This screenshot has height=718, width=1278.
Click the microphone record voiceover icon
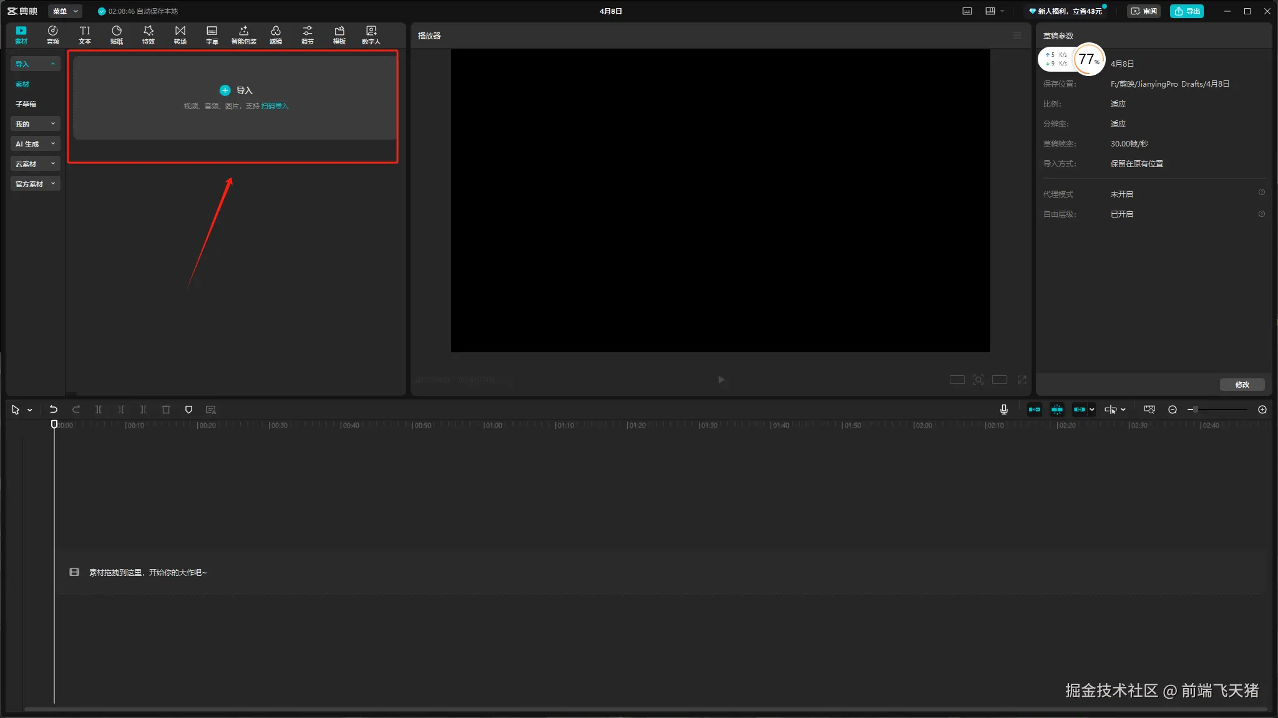[1003, 409]
